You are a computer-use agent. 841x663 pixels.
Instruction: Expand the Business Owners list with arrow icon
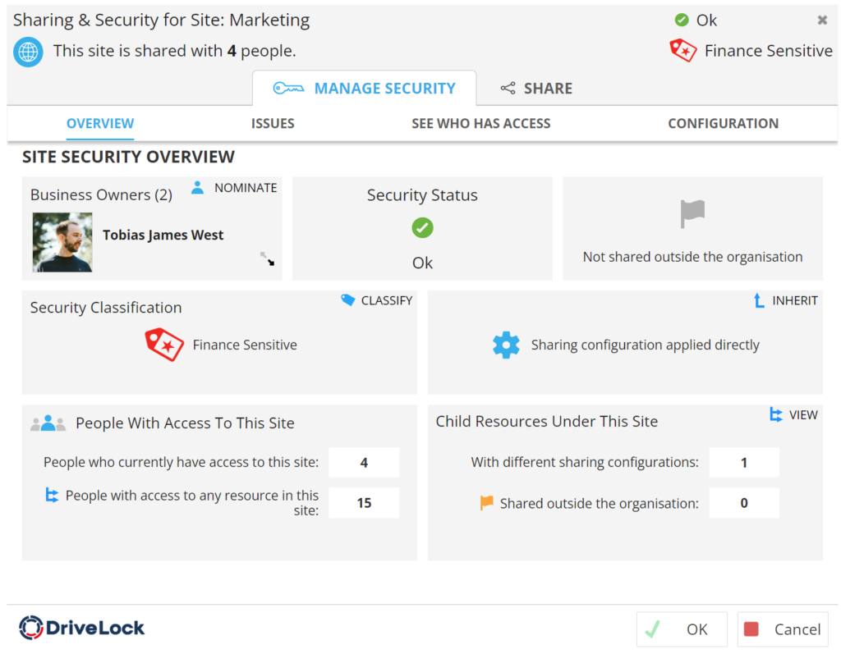[268, 259]
